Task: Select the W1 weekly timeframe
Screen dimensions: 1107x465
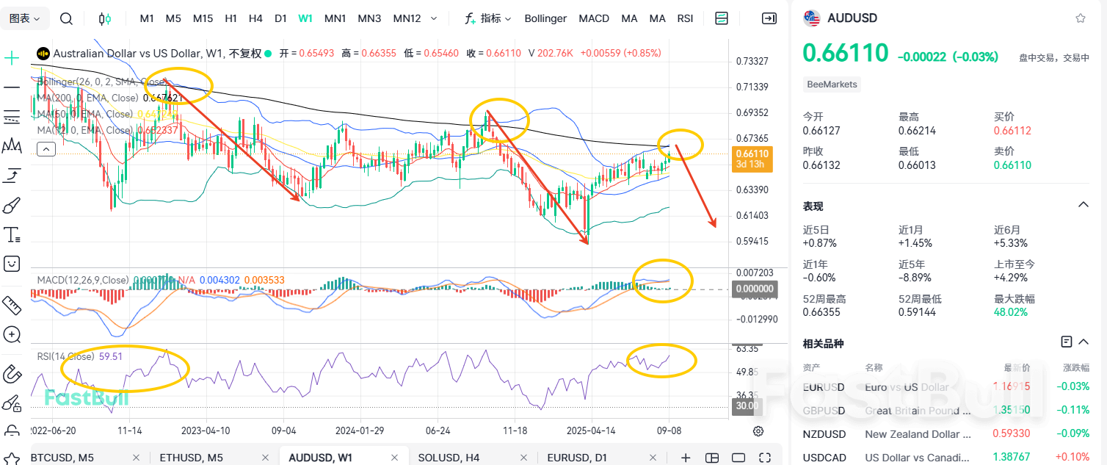Action: 306,18
